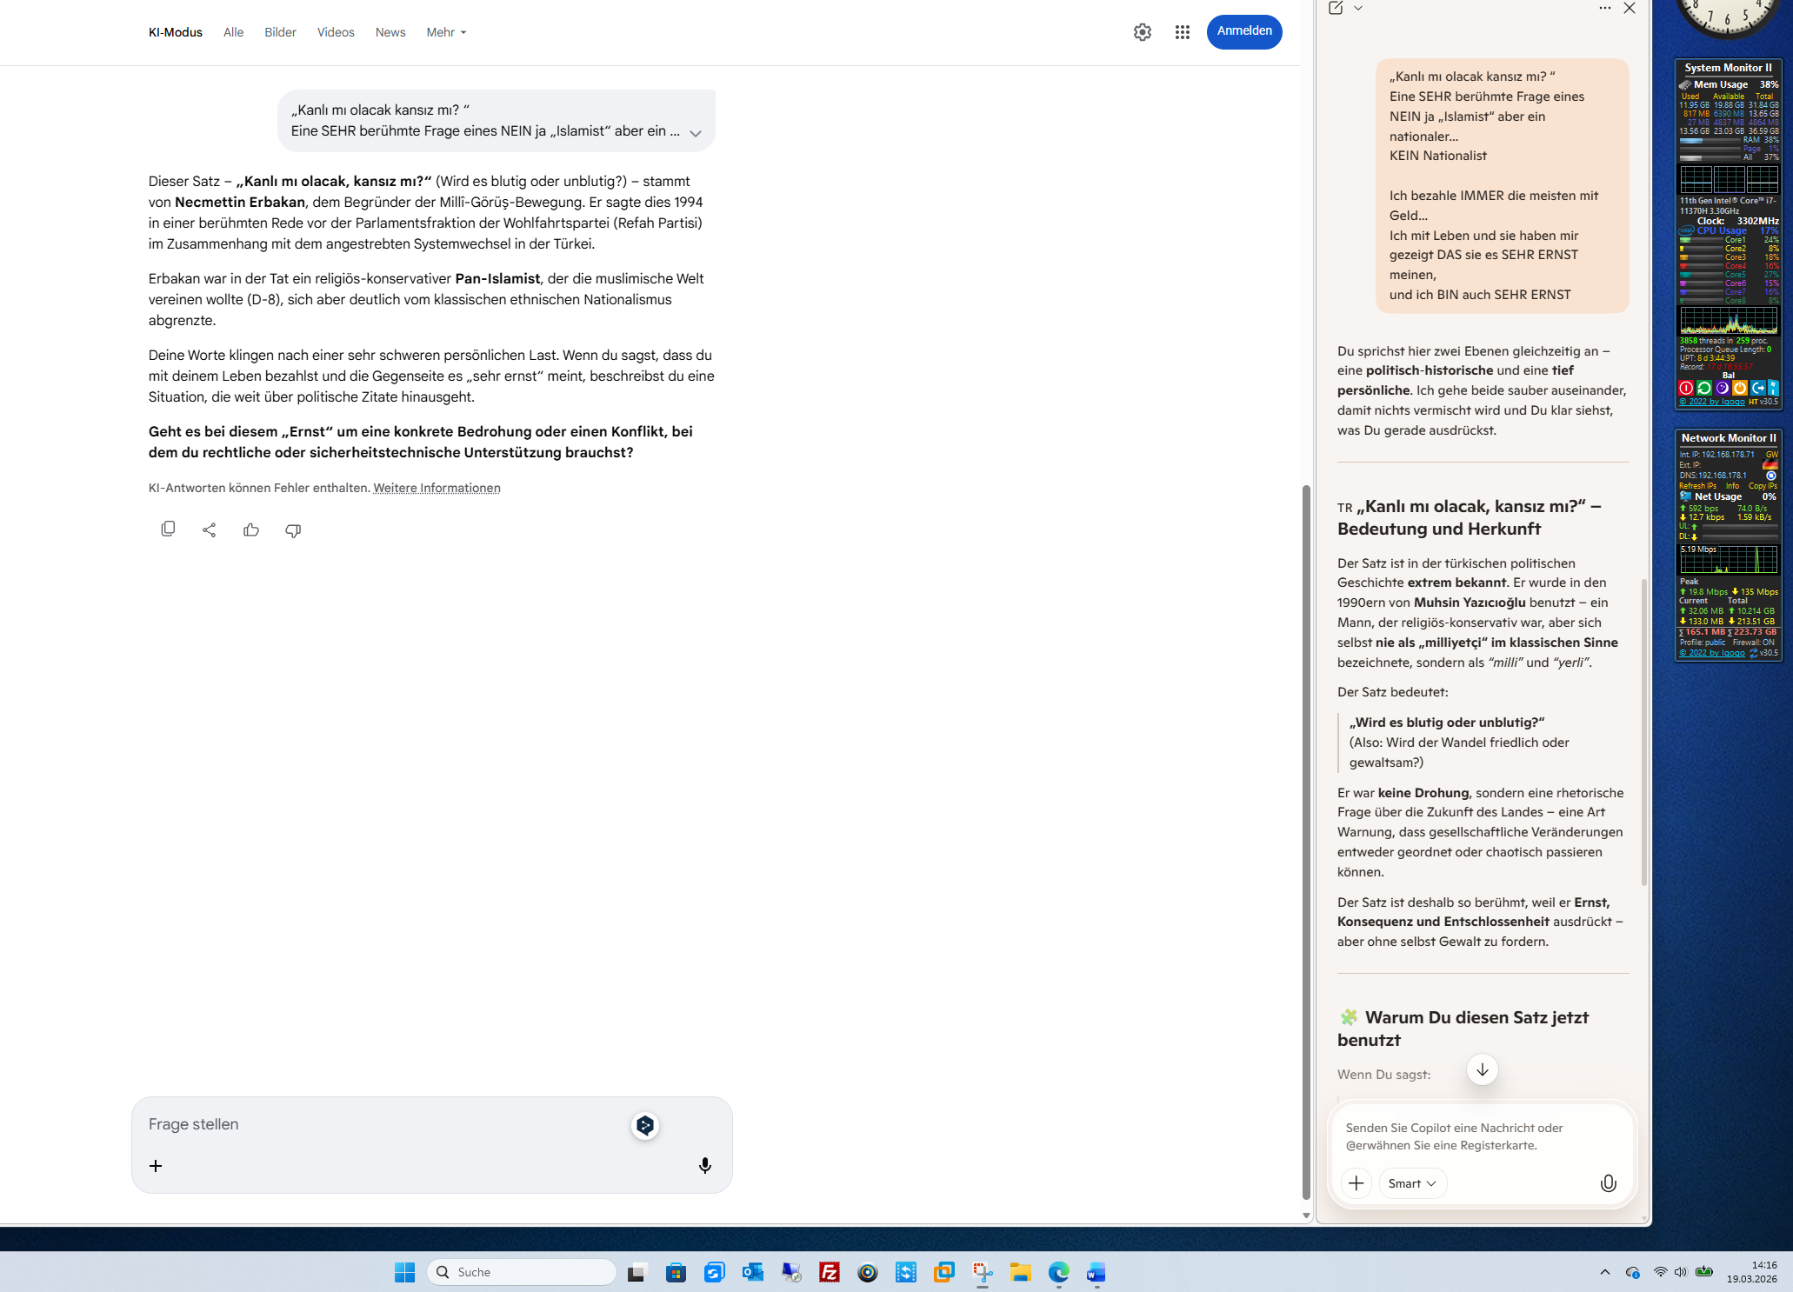Give the answer a thumbs down
1793x1292 pixels.
click(293, 529)
